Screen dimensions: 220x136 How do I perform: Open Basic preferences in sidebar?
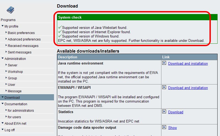[x=21, y=33]
